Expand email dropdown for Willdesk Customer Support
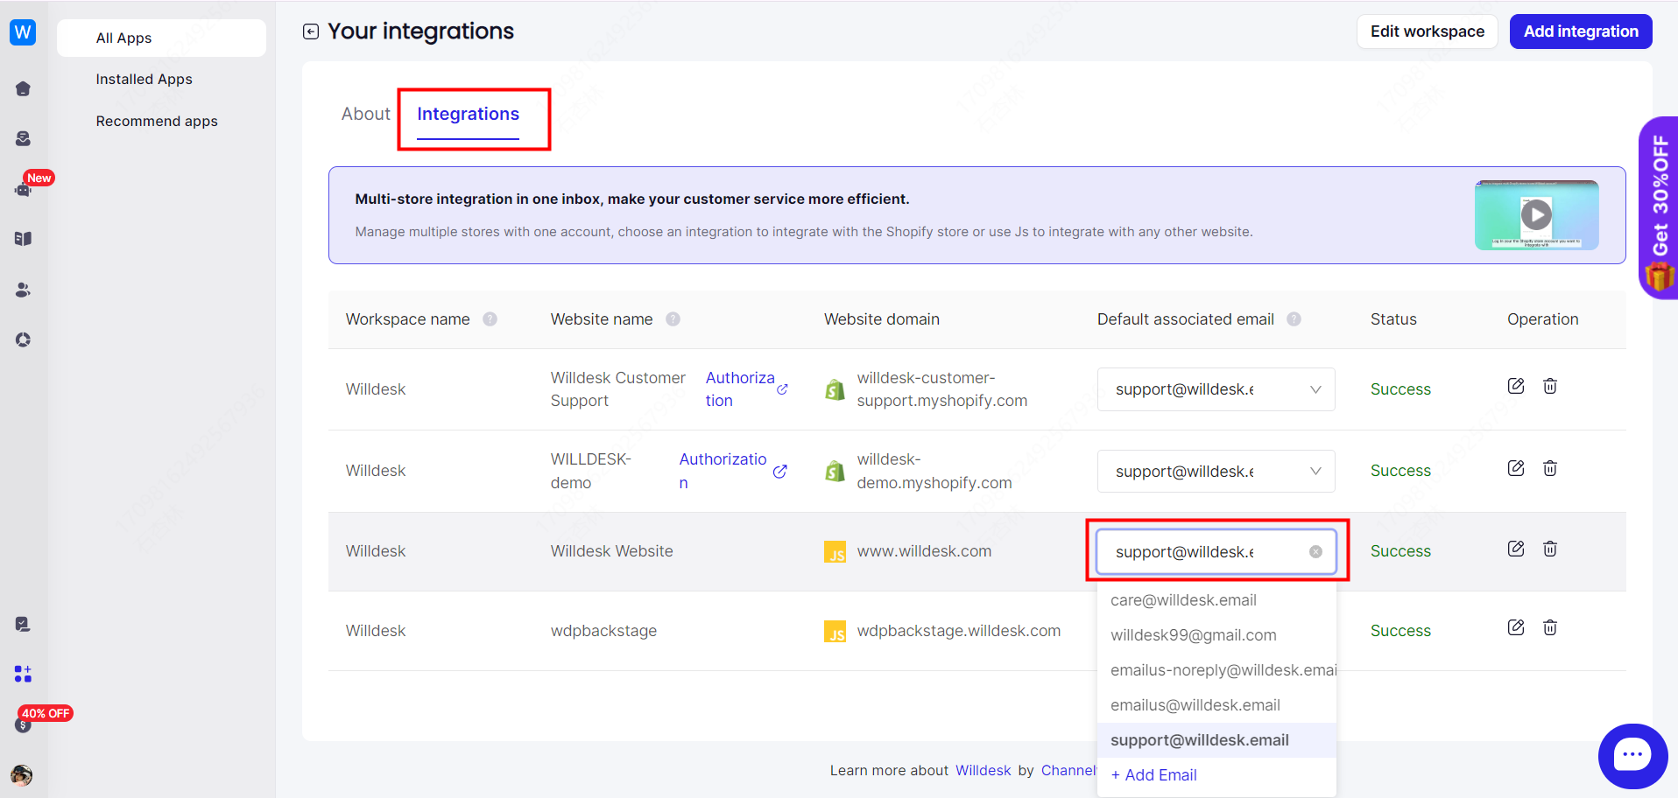Screen dimensions: 1678x798 [1216, 389]
